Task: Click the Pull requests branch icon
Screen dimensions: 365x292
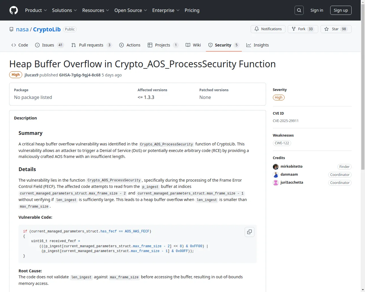Action: coord(74,45)
